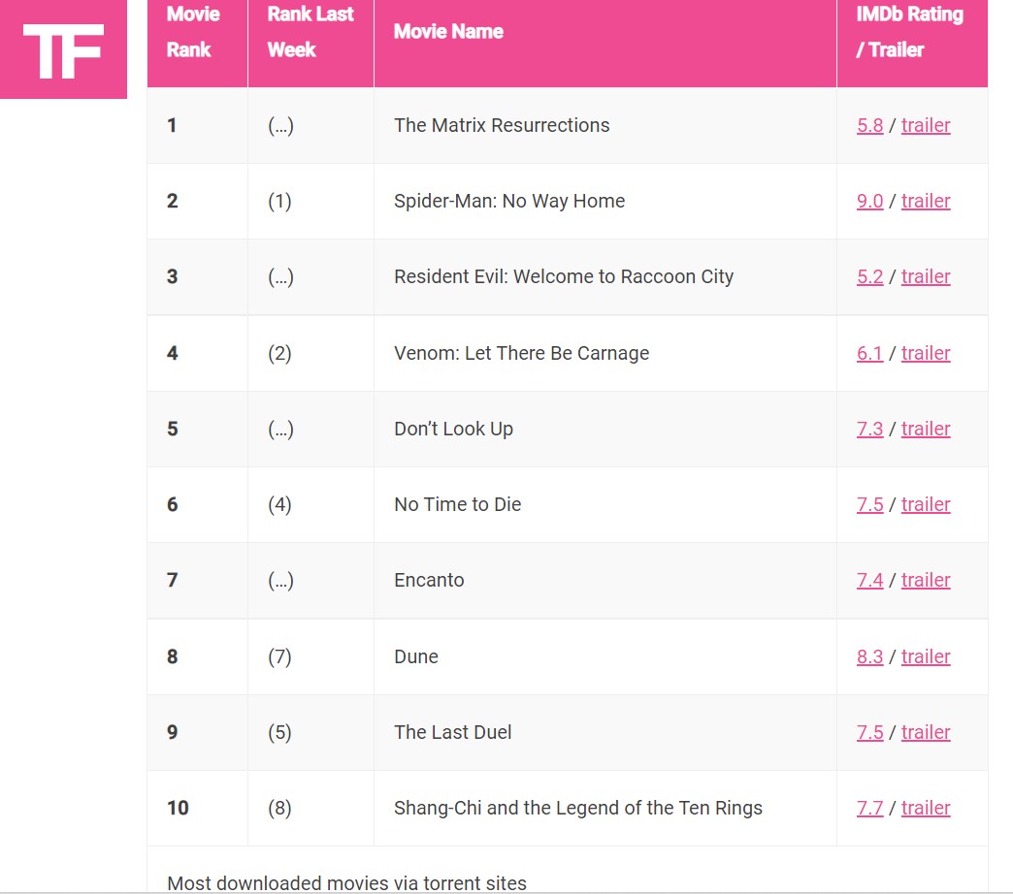Open Shang-Chi 7.7 IMDb rating link

pos(869,808)
